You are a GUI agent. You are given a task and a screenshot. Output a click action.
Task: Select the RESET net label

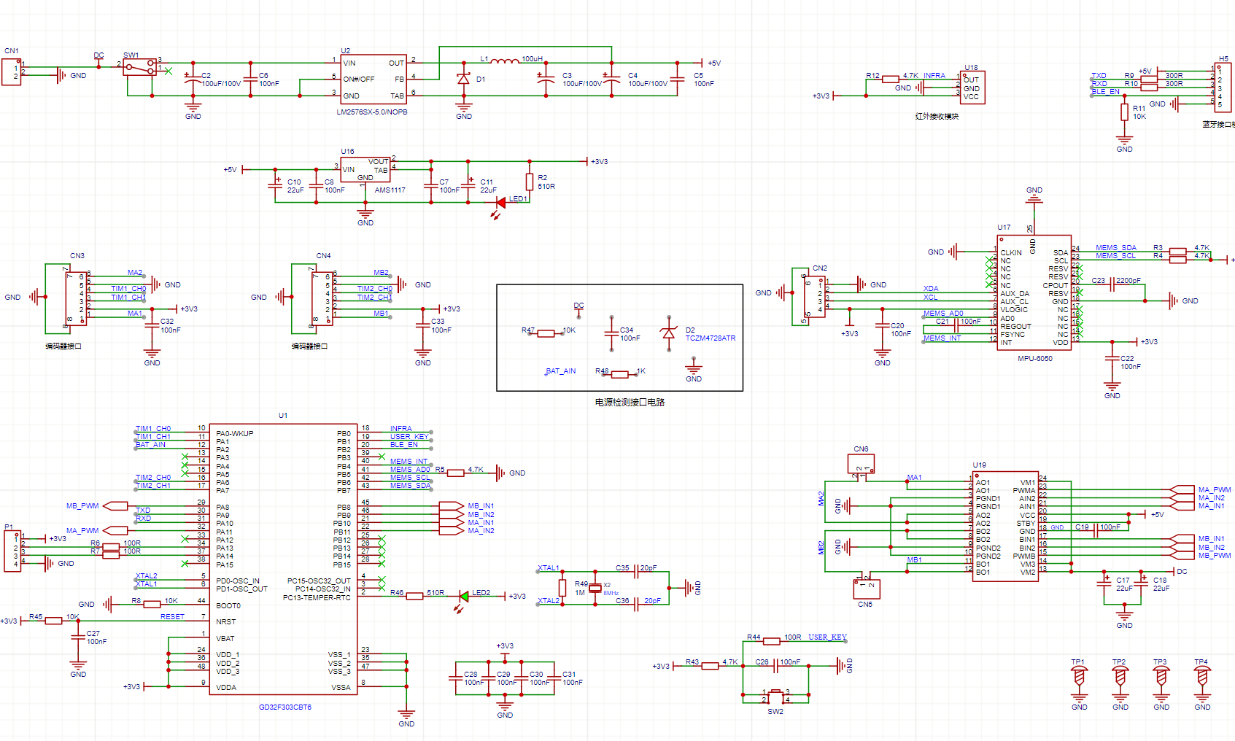[x=173, y=617]
